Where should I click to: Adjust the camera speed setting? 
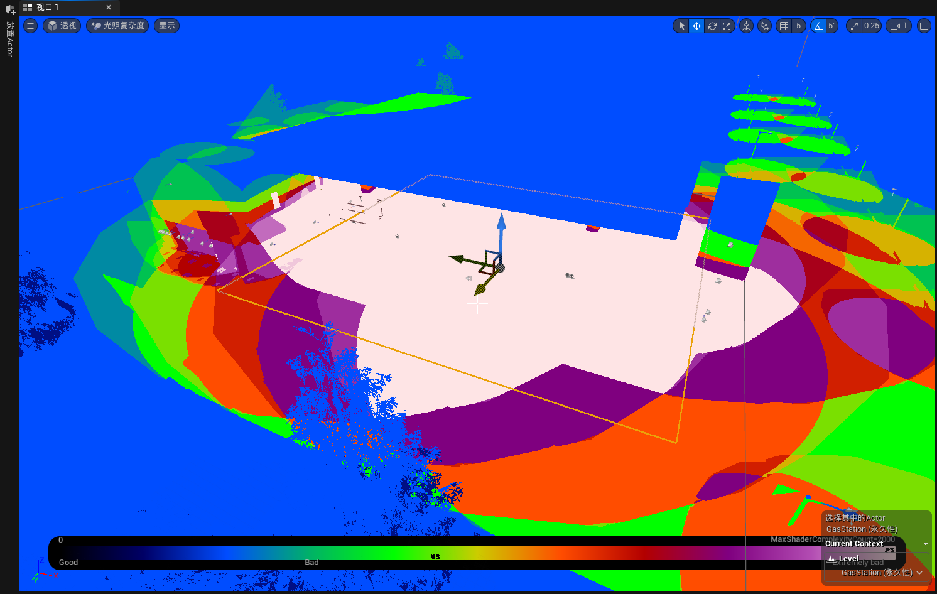(898, 26)
